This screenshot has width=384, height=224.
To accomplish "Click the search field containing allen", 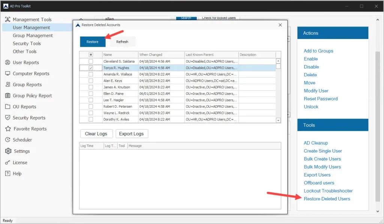I will 136,18.
